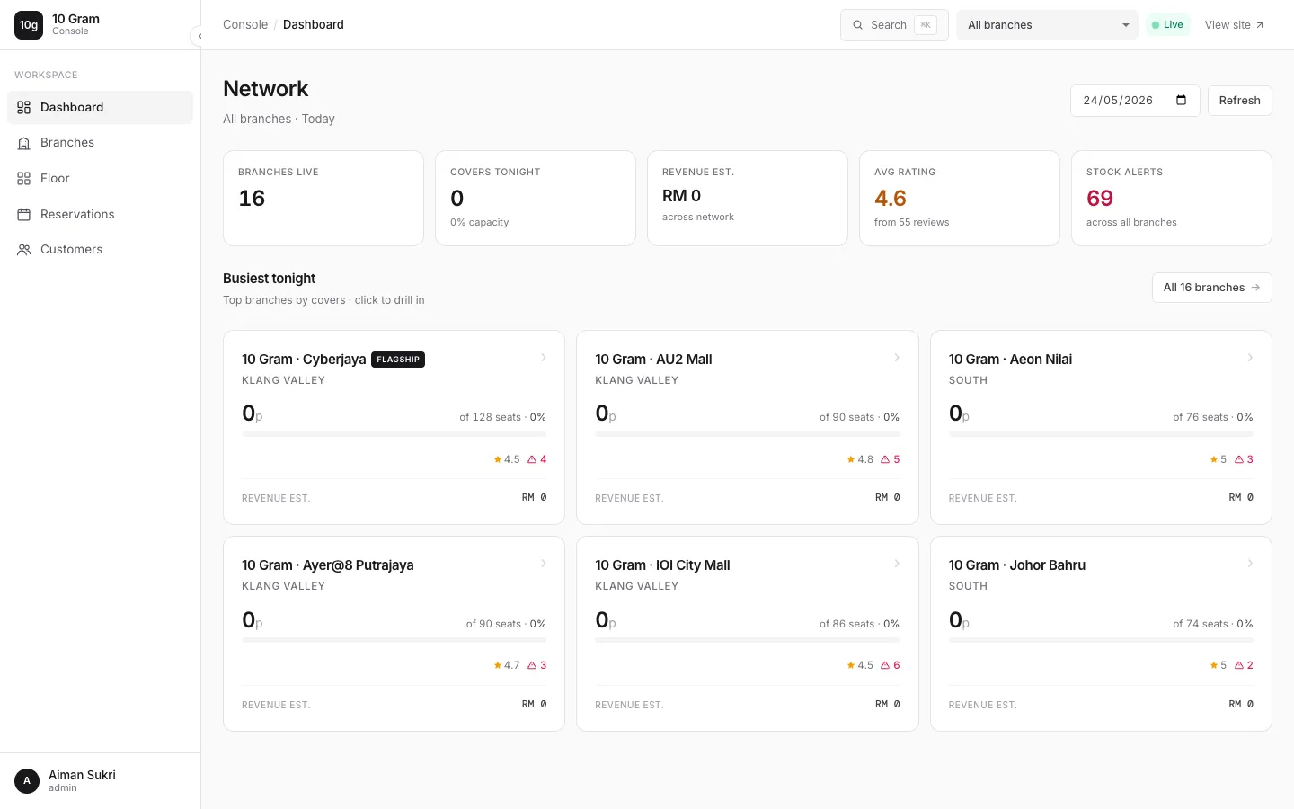Click the Console breadcrumb
1294x809 pixels.
point(245,25)
